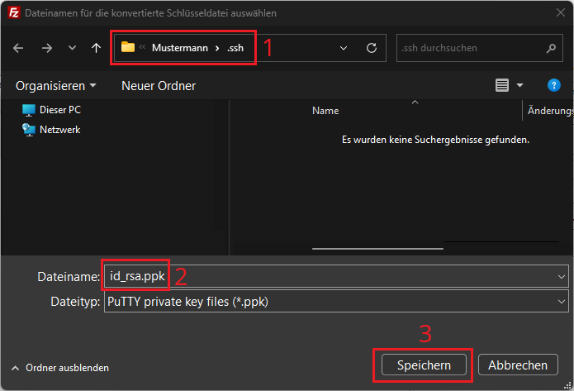Screen dimensions: 574x391
Task: Select Dieser PC in navigation pane
Action: tap(59, 109)
